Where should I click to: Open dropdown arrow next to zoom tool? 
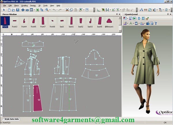[x=50, y=10]
